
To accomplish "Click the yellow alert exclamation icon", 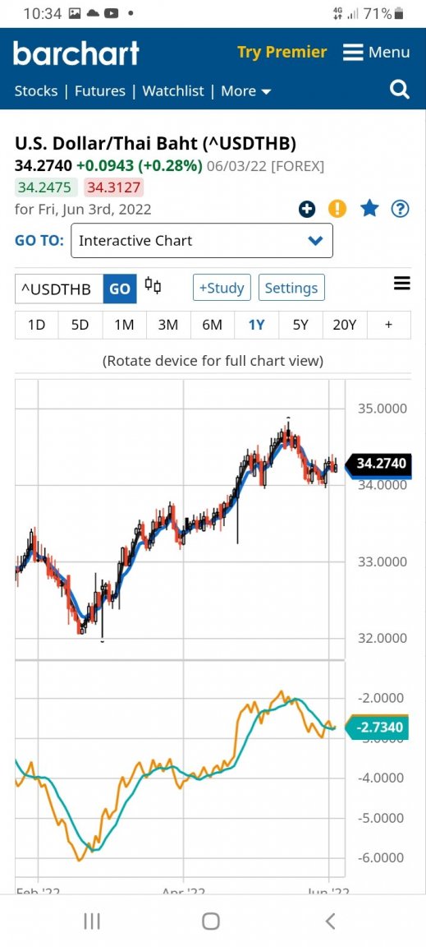I will tap(337, 210).
